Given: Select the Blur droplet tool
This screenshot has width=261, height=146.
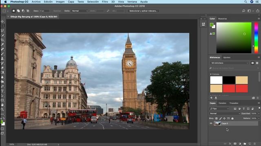Looking at the screenshot, I should pyautogui.click(x=2, y=77).
